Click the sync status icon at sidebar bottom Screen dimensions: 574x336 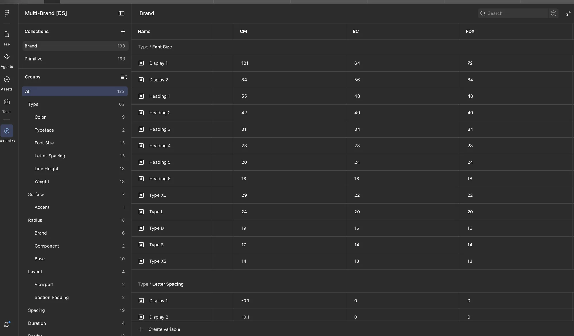pyautogui.click(x=7, y=324)
